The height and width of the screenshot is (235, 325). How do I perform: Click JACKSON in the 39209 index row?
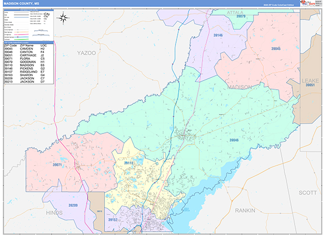coord(27,78)
